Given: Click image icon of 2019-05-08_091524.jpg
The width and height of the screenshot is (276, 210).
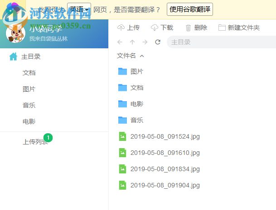Looking at the screenshot, I should (122, 136).
